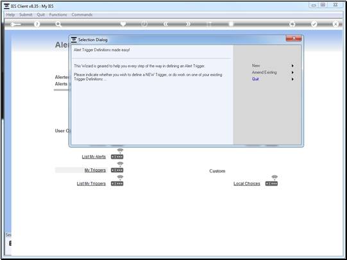Click the List My Alerts link
347x260 pixels.
[94, 157]
